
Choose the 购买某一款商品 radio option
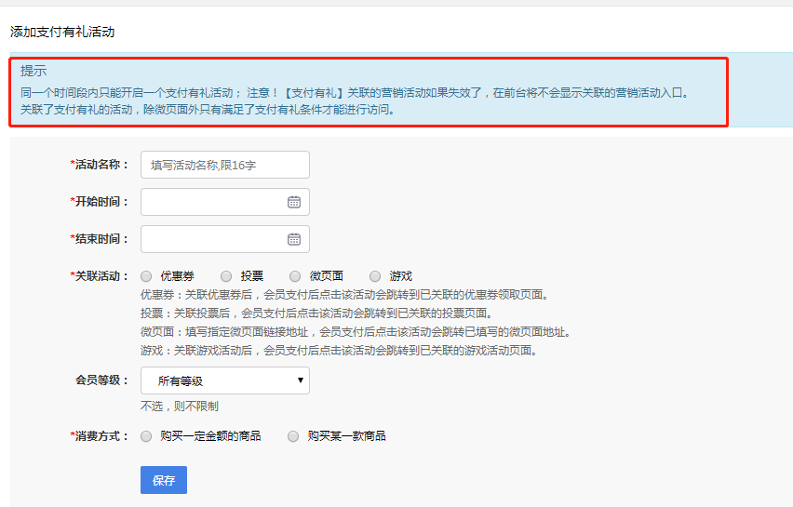[293, 435]
